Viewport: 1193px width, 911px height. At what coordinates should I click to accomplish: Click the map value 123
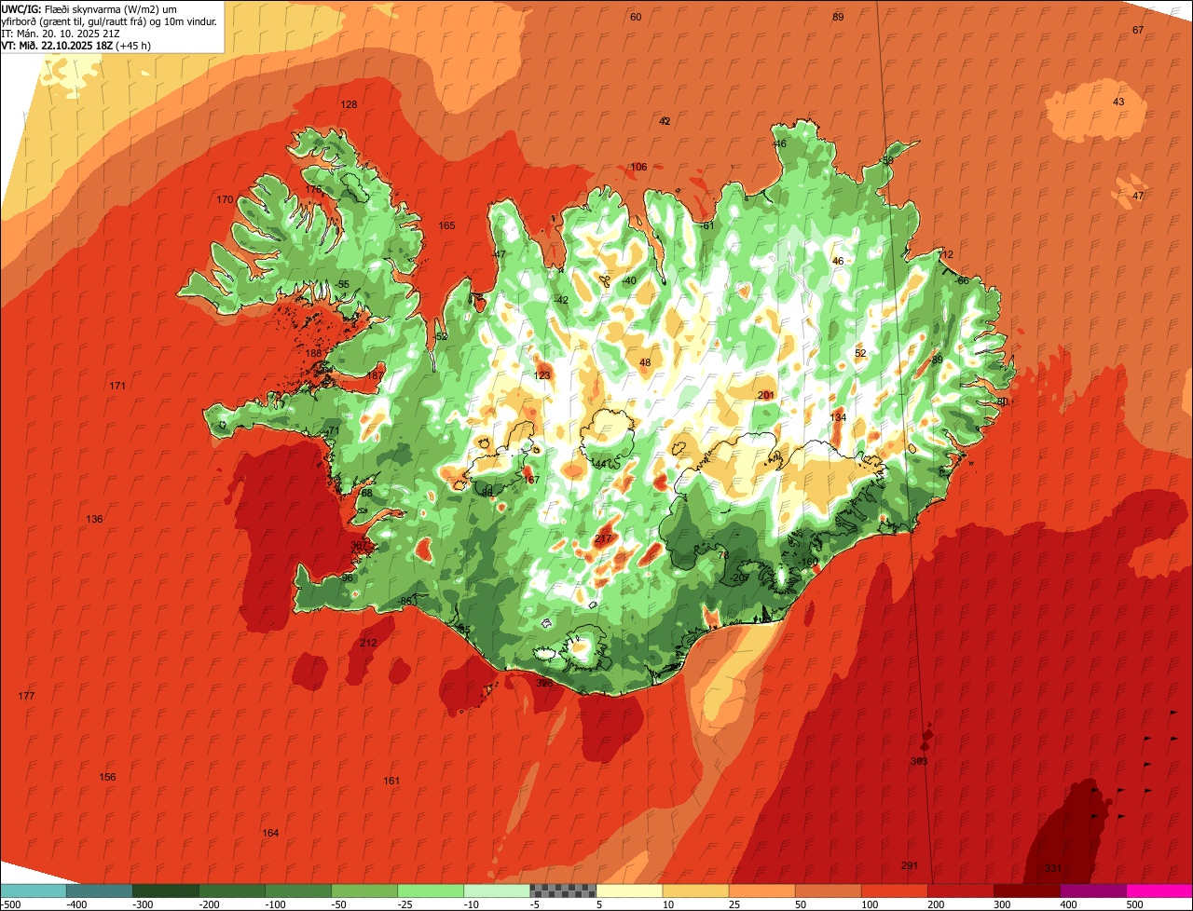click(542, 375)
